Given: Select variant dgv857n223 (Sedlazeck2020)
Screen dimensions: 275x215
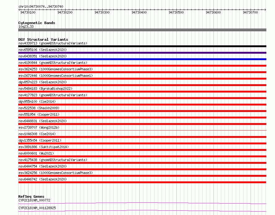Looking at the screenshot, I should (43, 82).
